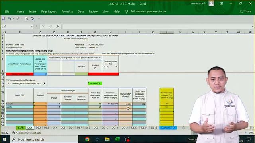Click Accessibility: Investigate in status bar
The height and width of the screenshot is (143, 255).
(27, 133)
